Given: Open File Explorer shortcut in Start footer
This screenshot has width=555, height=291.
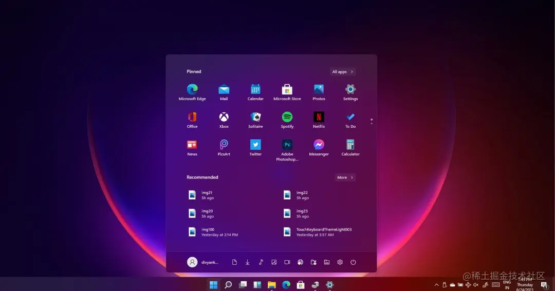Looking at the screenshot, I should (x=327, y=262).
